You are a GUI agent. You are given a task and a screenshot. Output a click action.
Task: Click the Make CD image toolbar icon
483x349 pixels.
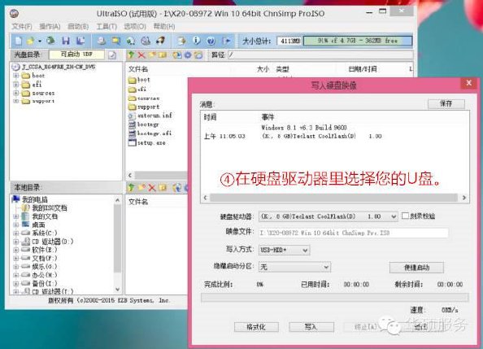102,41
